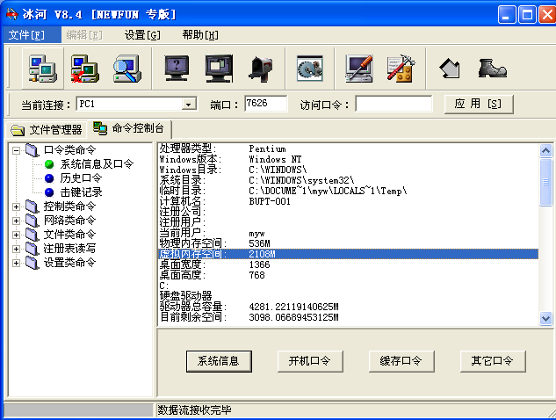Click the folder icon of 网络类命令

tap(32, 221)
